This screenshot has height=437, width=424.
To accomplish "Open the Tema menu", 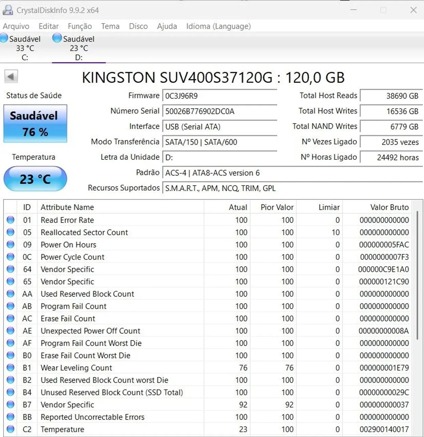I will 110,26.
